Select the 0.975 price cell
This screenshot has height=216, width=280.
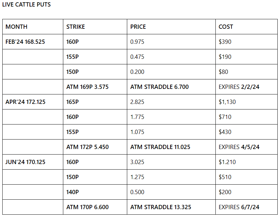(137, 42)
